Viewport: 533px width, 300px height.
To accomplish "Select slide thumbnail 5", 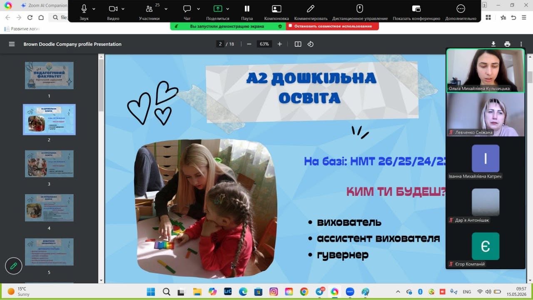I will point(49,252).
